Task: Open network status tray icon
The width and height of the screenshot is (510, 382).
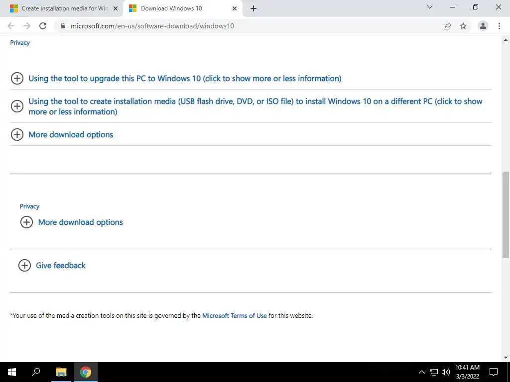Action: click(434, 372)
